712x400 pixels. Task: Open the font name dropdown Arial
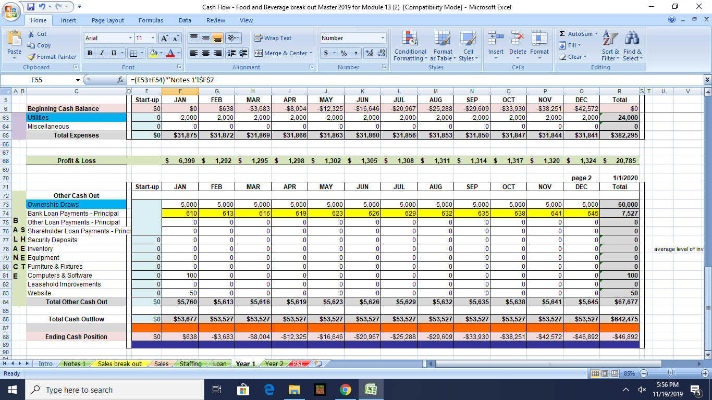130,38
